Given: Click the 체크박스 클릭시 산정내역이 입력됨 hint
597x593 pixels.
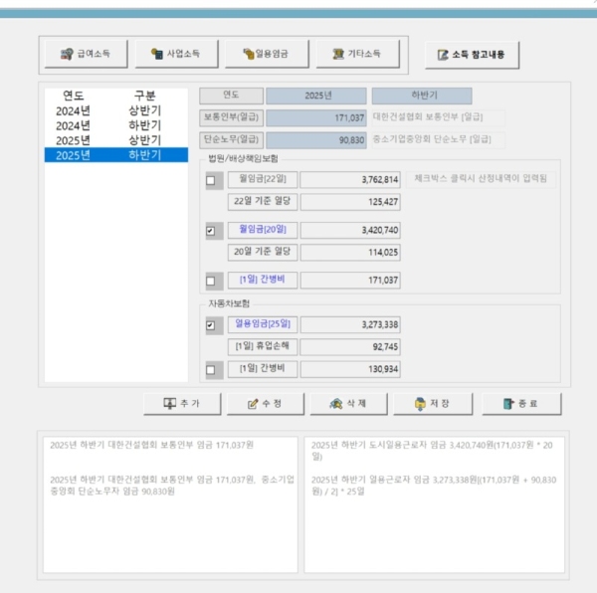Looking at the screenshot, I should tap(481, 178).
